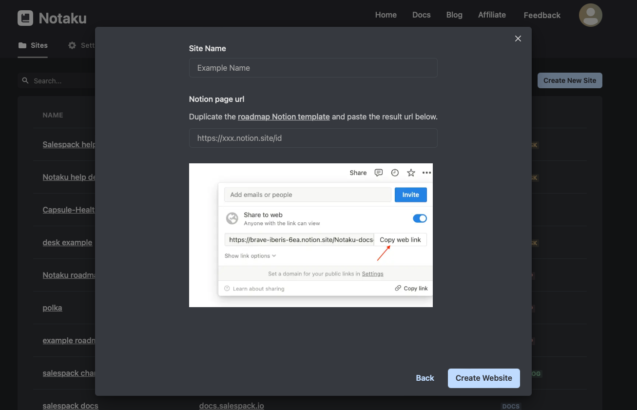Open the user avatar profile menu
The image size is (637, 410).
[x=590, y=15]
